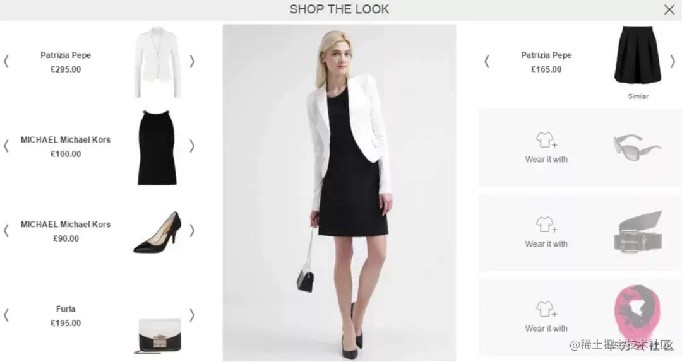This screenshot has height=362, width=682.
Task: Show next Patrizia Pepe skirt option
Action: click(673, 62)
